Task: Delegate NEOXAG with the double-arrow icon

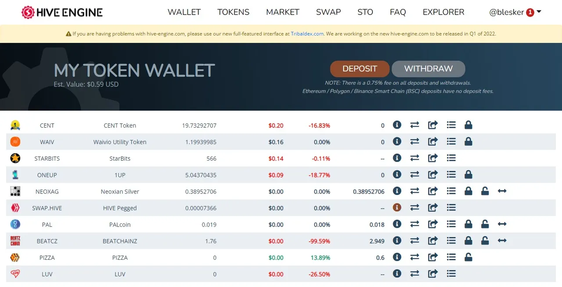Action: (502, 191)
